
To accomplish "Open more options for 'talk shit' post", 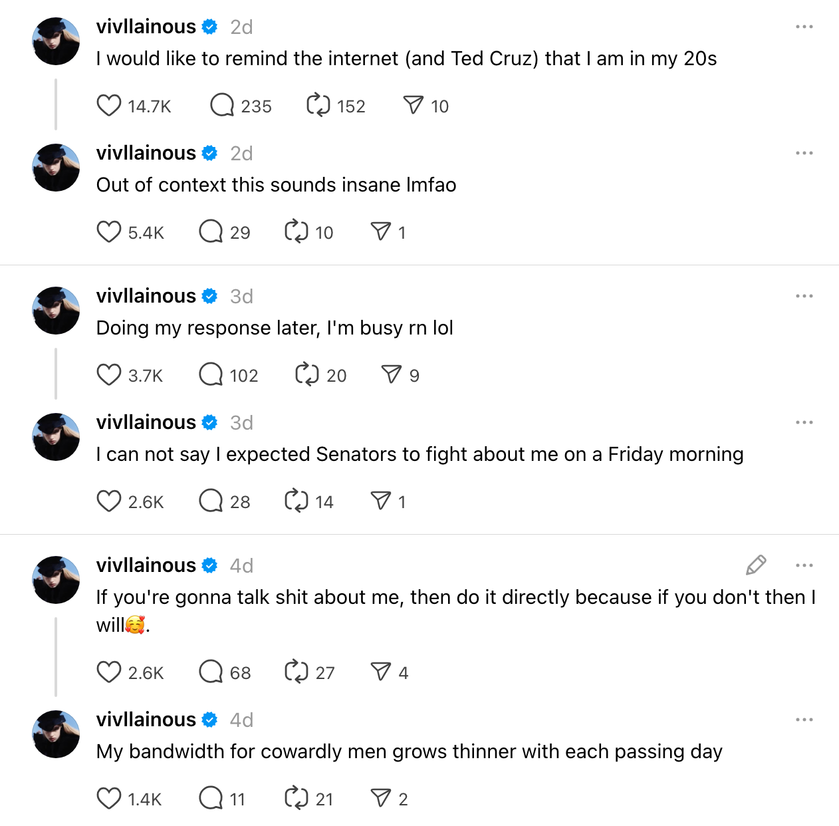I will pos(804,565).
